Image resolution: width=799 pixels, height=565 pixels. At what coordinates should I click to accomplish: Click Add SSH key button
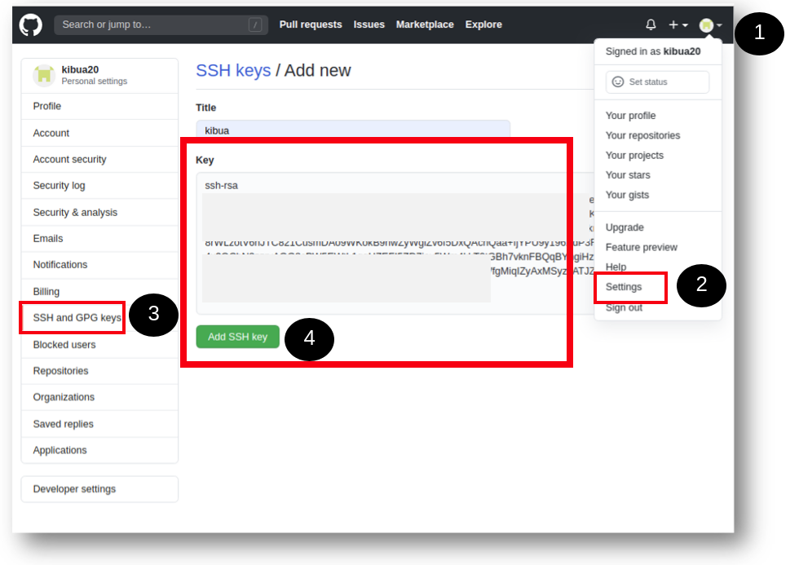click(237, 337)
